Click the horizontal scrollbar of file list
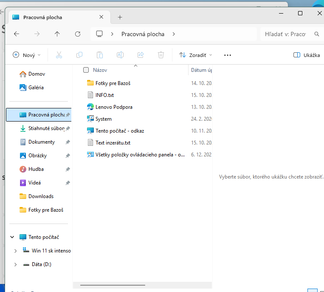The image size is (324, 292). point(113,285)
